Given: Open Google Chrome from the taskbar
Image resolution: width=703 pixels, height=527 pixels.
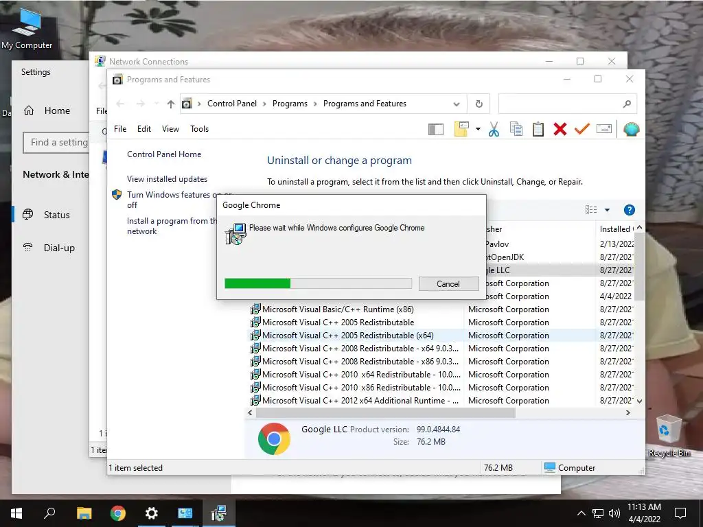Looking at the screenshot, I should (x=118, y=513).
